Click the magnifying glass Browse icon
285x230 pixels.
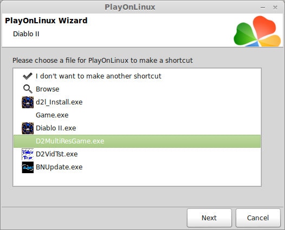coord(28,89)
